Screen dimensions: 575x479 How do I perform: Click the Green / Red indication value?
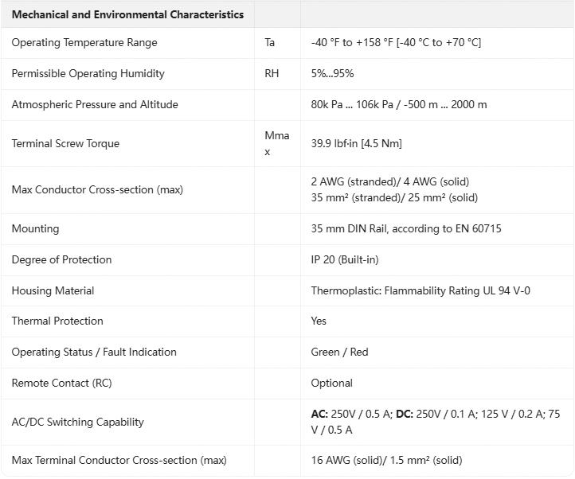tap(339, 352)
